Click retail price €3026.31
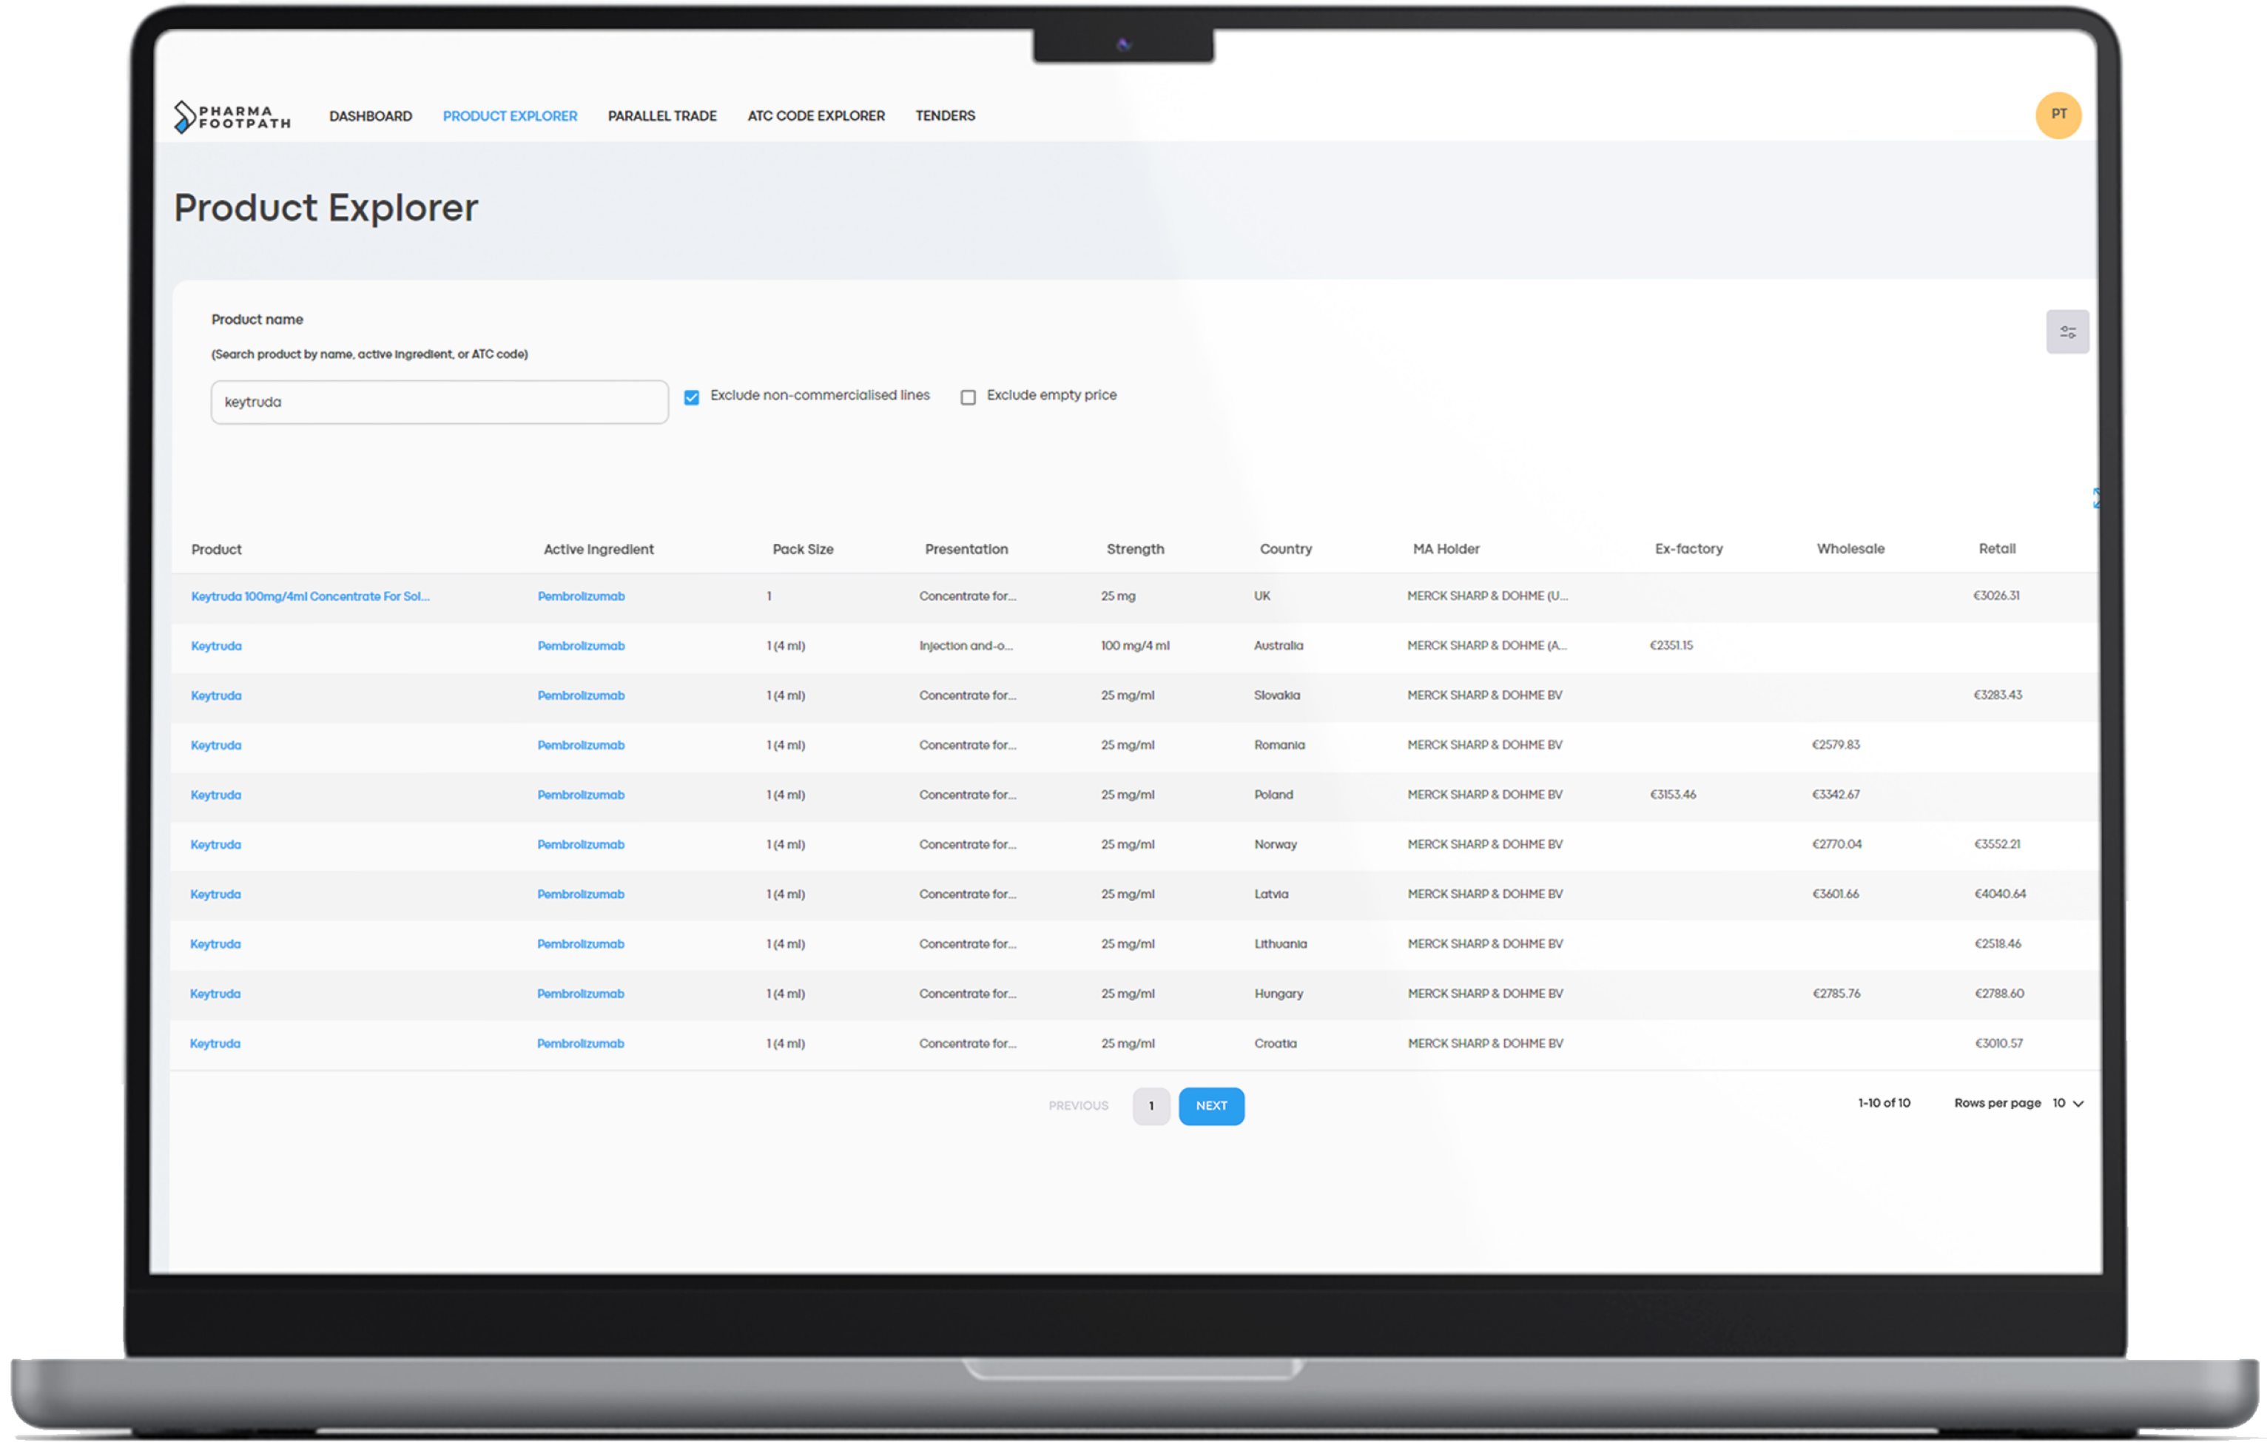Image resolution: width=2267 pixels, height=1442 pixels. click(x=1997, y=596)
